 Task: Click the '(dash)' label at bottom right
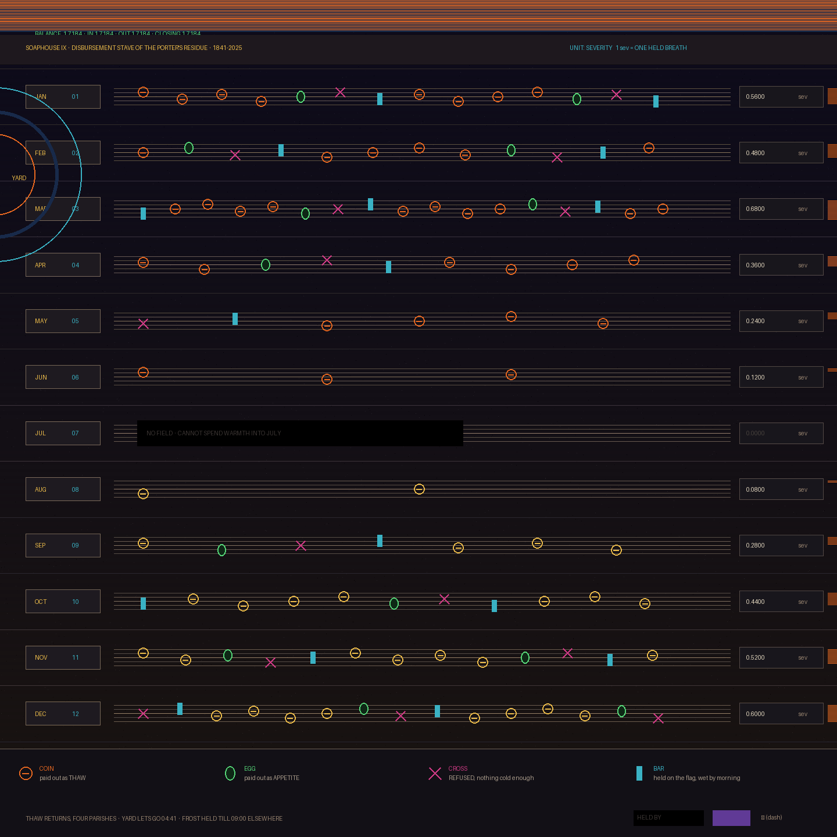point(774,817)
